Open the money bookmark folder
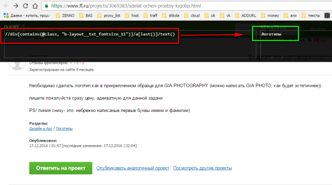The width and height of the screenshot is (332, 185). tap(271, 15)
